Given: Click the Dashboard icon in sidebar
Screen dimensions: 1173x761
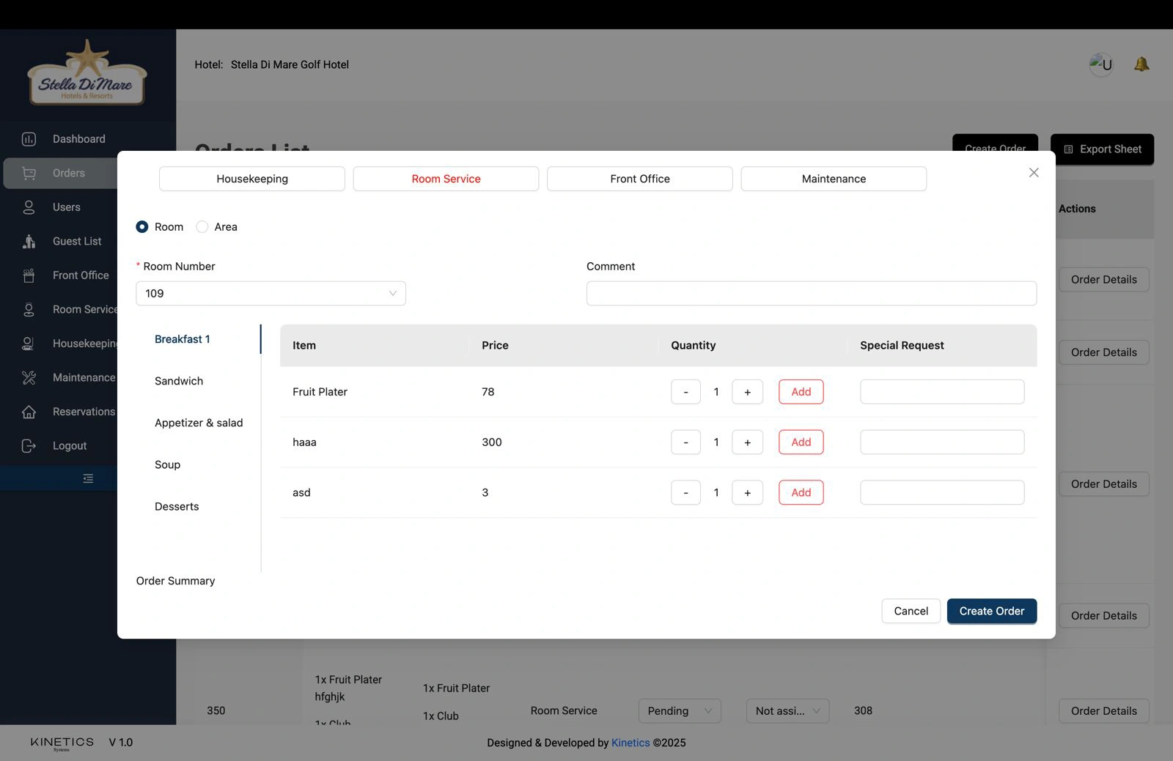Looking at the screenshot, I should 29,139.
